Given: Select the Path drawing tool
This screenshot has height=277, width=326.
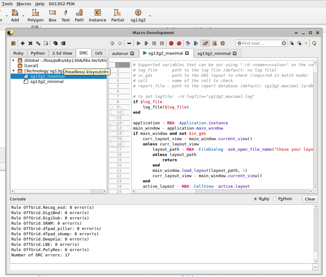Looking at the screenshot, I should (79, 16).
